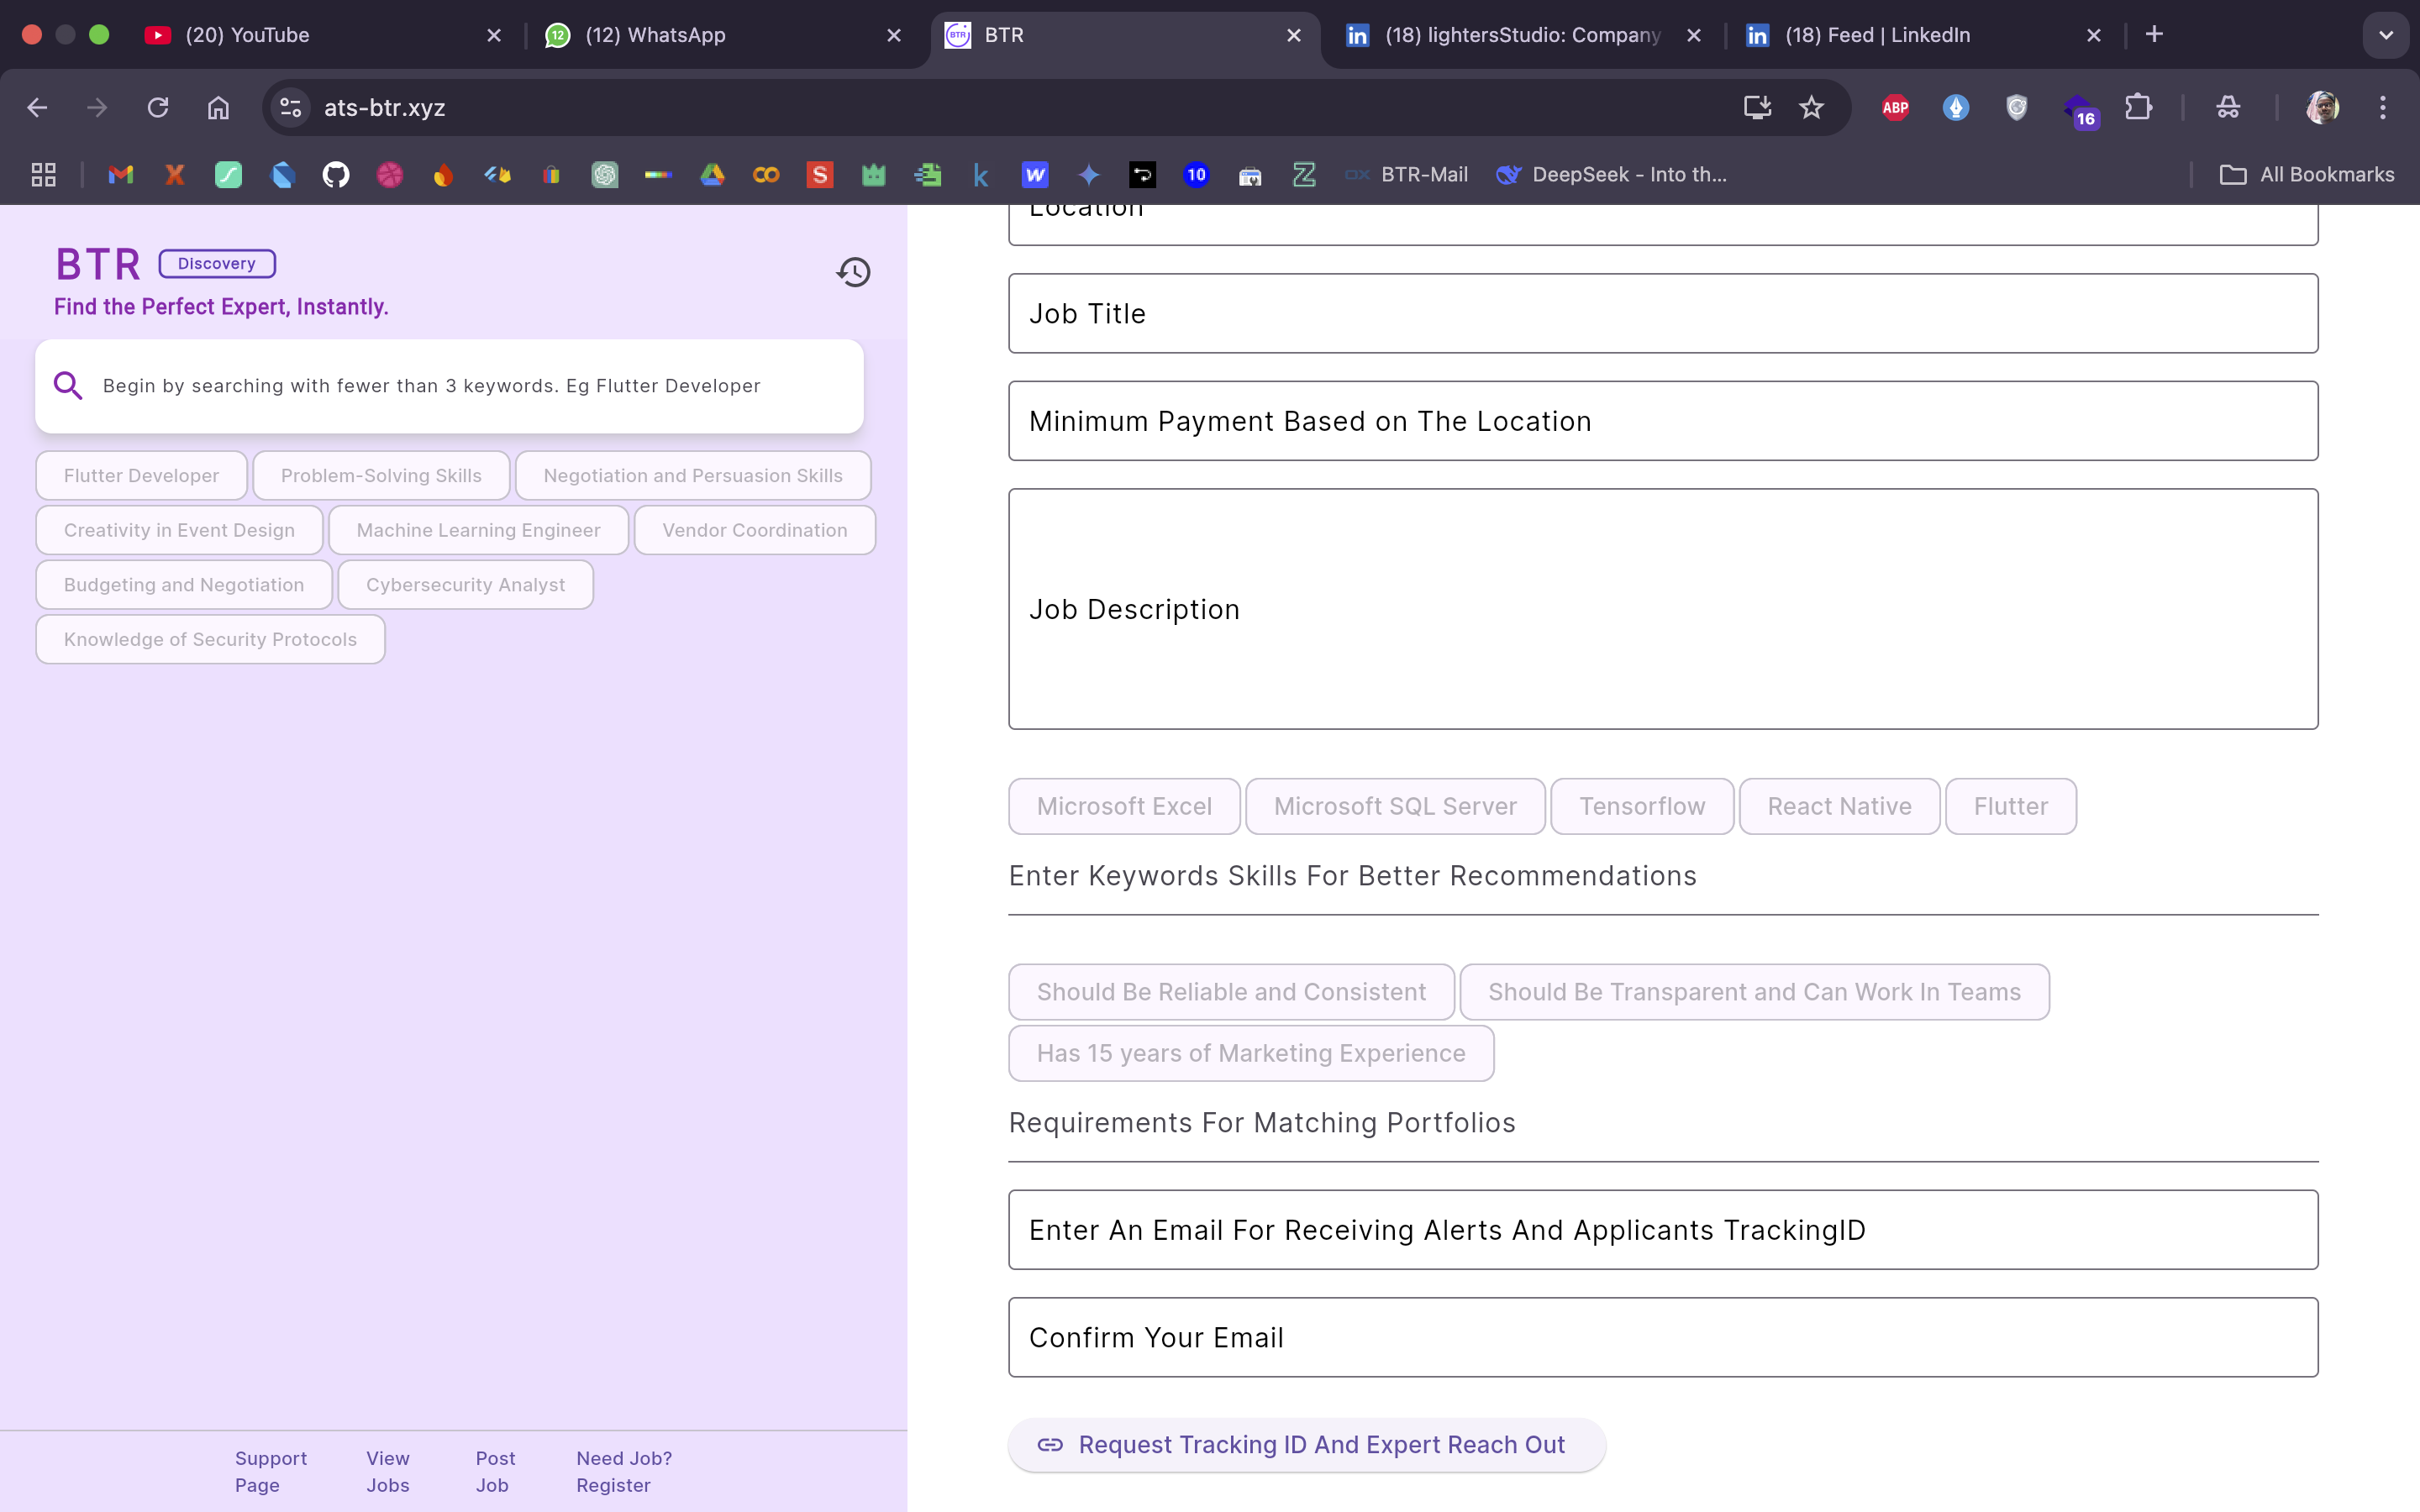This screenshot has width=2420, height=1512.
Task: Reload the page with refresh icon
Action: [158, 108]
